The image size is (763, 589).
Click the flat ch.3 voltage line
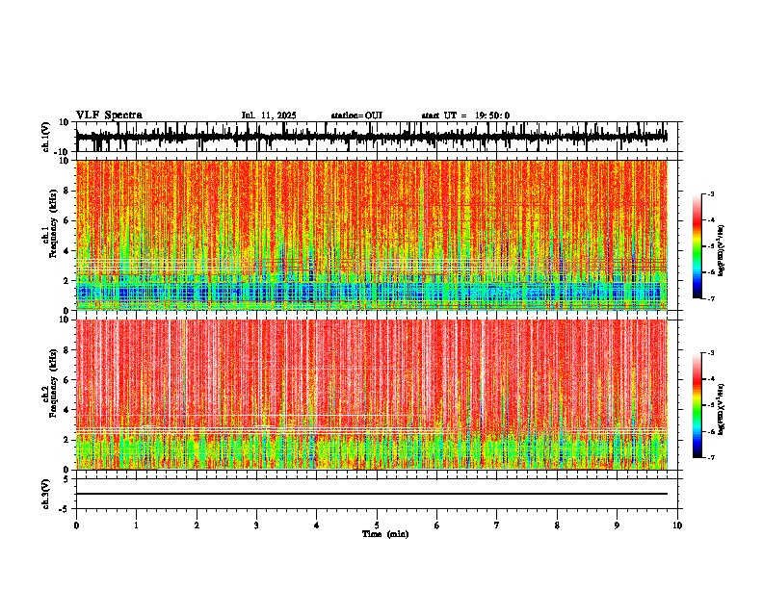(x=371, y=494)
